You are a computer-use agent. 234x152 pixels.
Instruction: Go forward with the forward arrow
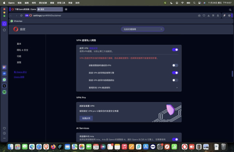point(16,16)
